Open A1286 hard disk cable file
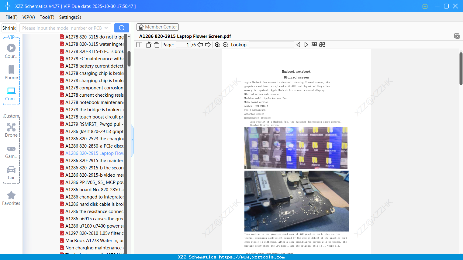The width and height of the screenshot is (463, 260). (x=92, y=204)
